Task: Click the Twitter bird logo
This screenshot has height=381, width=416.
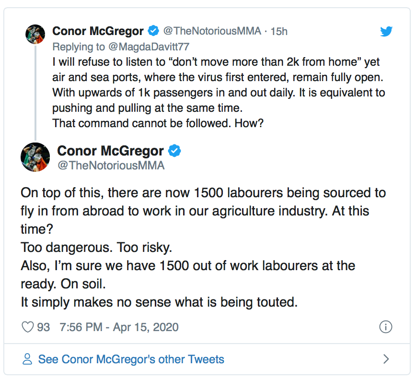Action: (386, 31)
